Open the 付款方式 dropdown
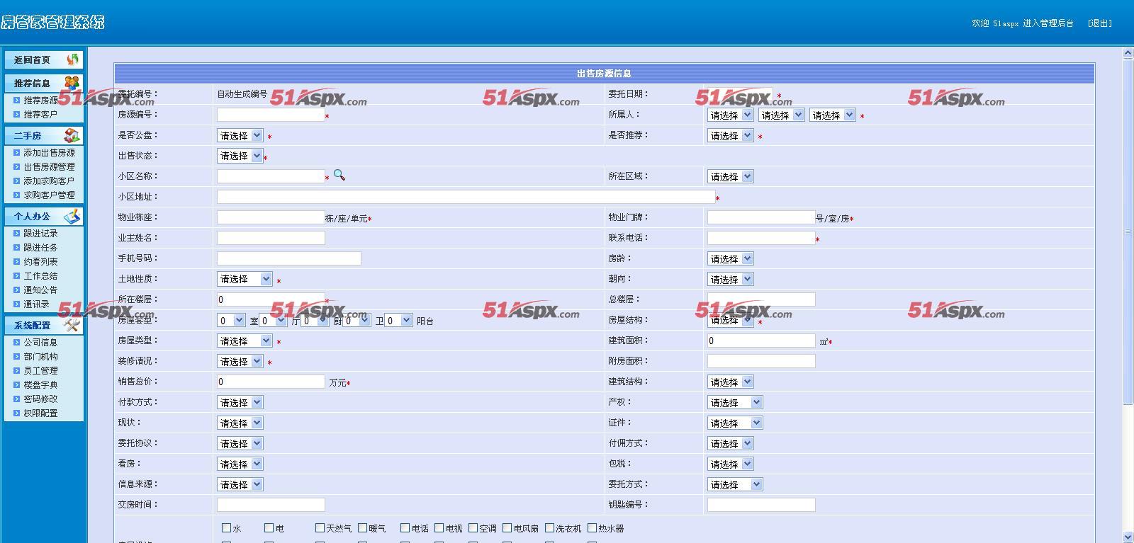The width and height of the screenshot is (1134, 543). [240, 402]
